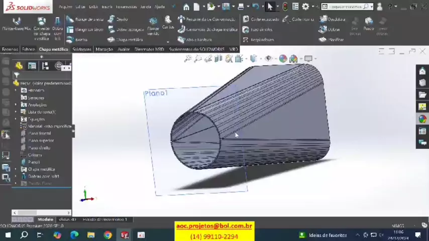This screenshot has height=241, width=429.
Task: Switch to the Modelo bottom tab
Action: tap(45, 219)
